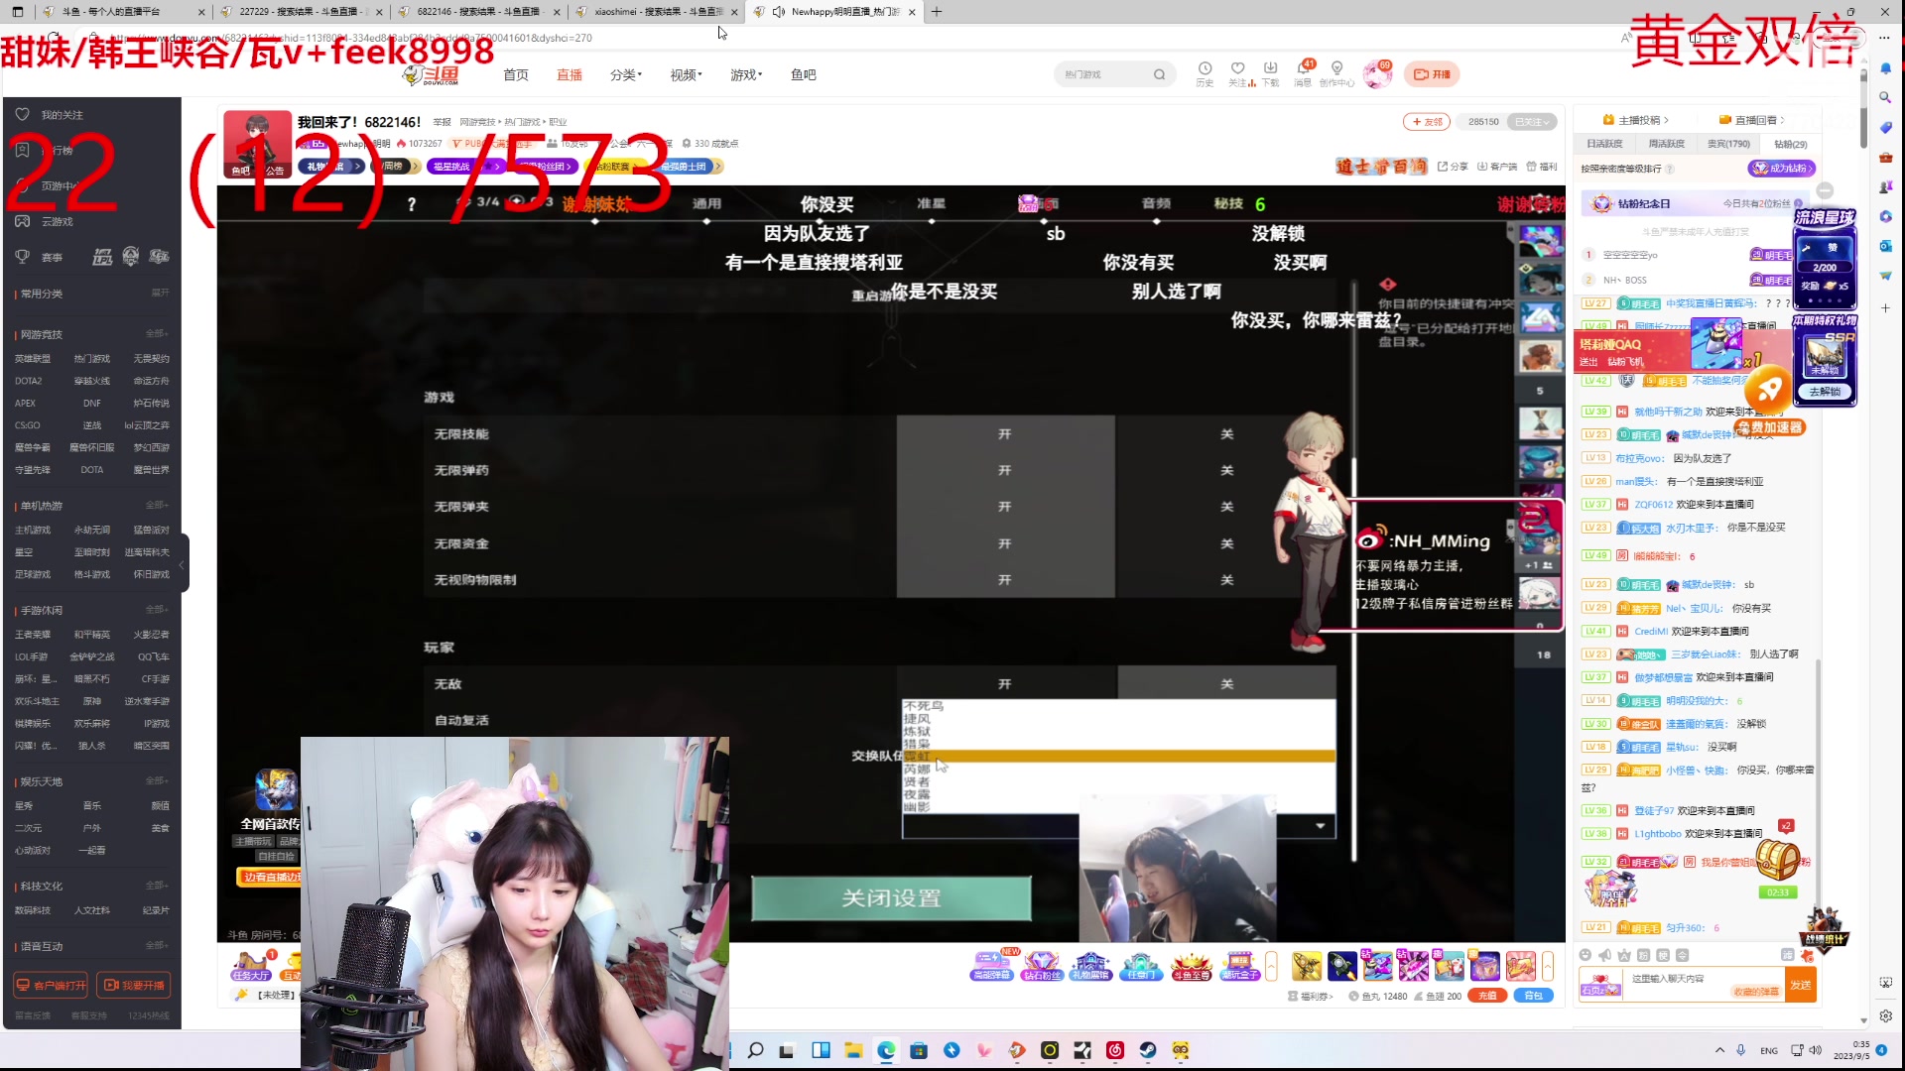
Task: Open the 任意门 feature icon below the player
Action: click(1140, 967)
